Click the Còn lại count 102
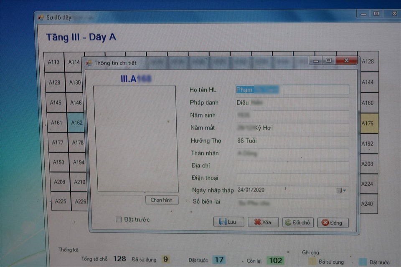401x267 pixels. [275, 260]
